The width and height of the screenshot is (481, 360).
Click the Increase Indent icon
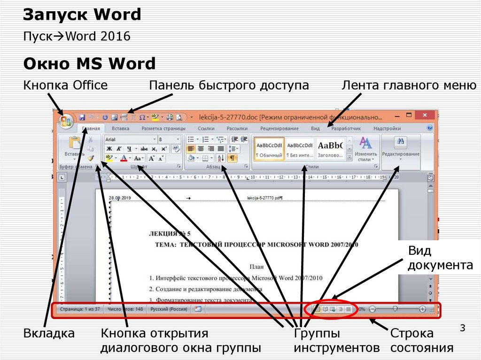(x=244, y=139)
